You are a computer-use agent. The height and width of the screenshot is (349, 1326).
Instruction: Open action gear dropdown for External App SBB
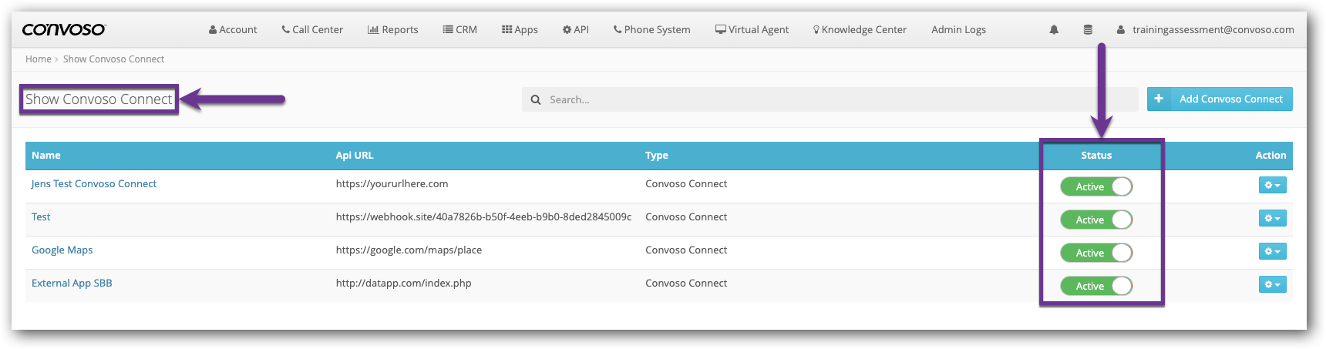1272,284
